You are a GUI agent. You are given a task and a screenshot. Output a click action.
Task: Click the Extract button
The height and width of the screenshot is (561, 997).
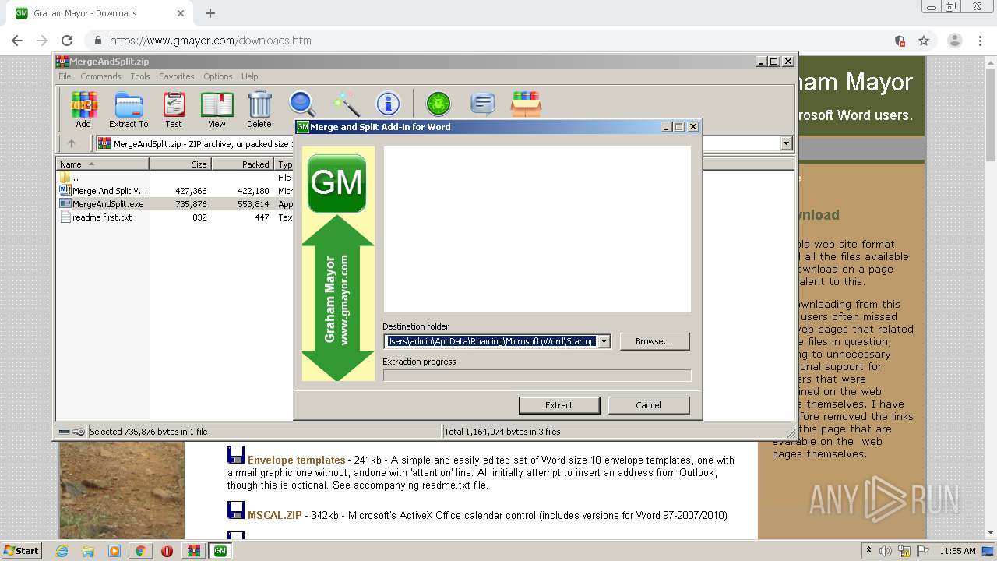point(559,405)
